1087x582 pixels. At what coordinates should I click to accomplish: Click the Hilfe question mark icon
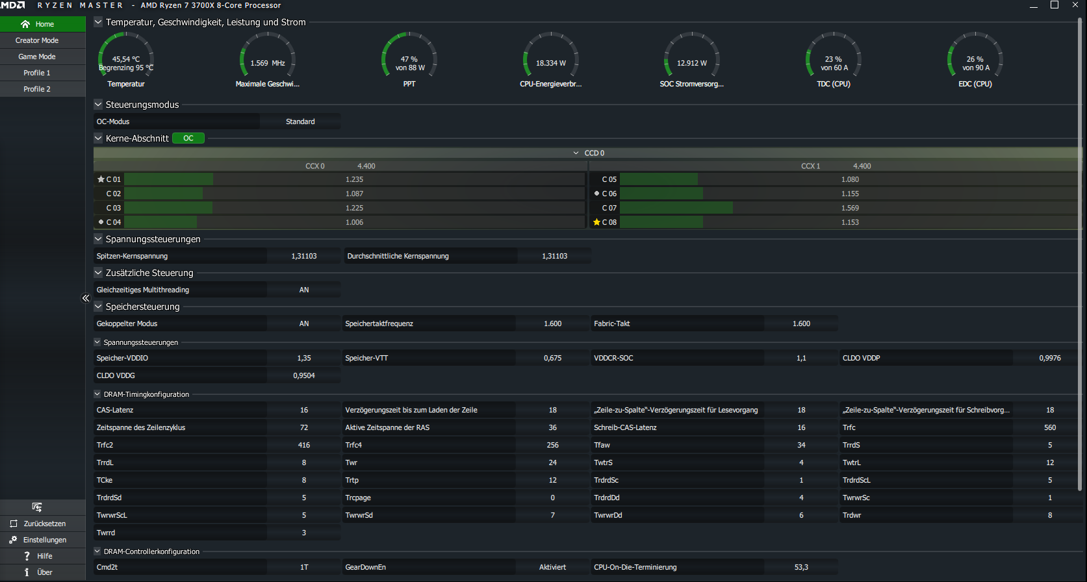pyautogui.click(x=27, y=556)
